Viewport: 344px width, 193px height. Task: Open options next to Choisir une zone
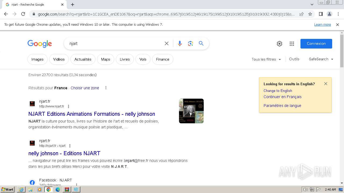click(x=106, y=88)
